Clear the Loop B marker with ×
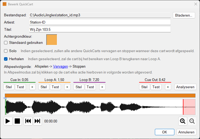This screenshot has height=139, width=200. tap(102, 87)
